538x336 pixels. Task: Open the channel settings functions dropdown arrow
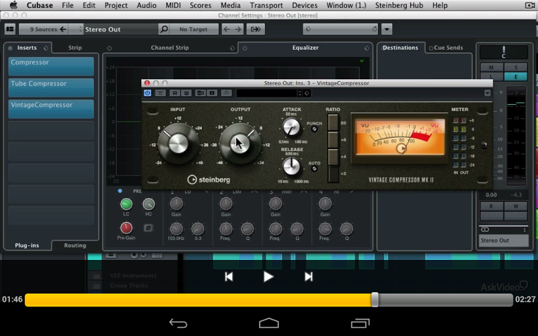click(x=387, y=29)
